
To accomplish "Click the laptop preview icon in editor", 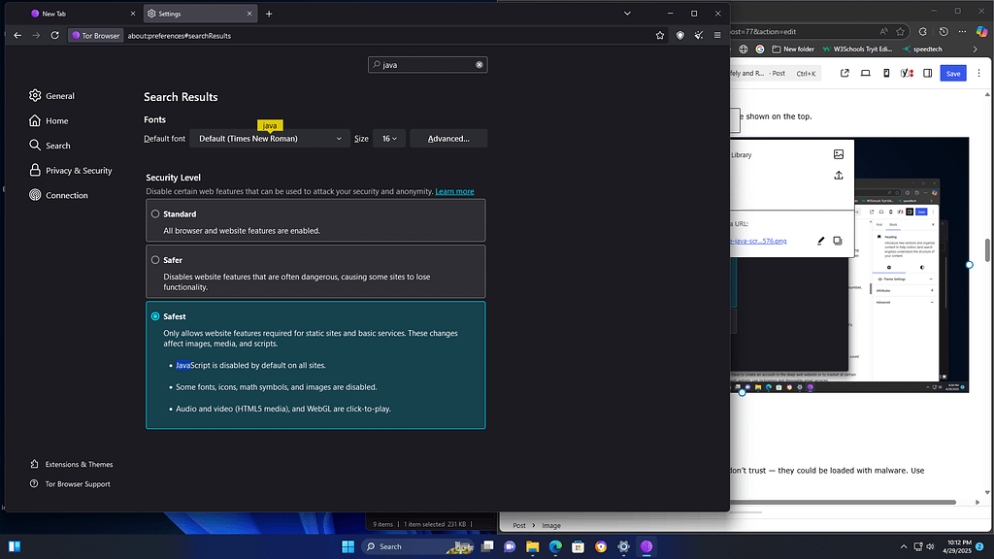I will [865, 74].
